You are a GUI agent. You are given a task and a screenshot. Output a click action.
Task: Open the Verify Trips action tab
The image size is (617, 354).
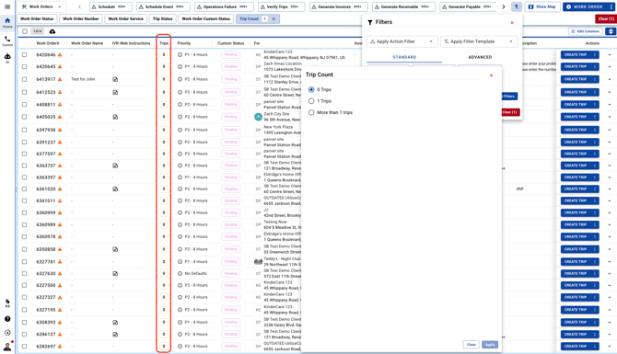pos(281,6)
